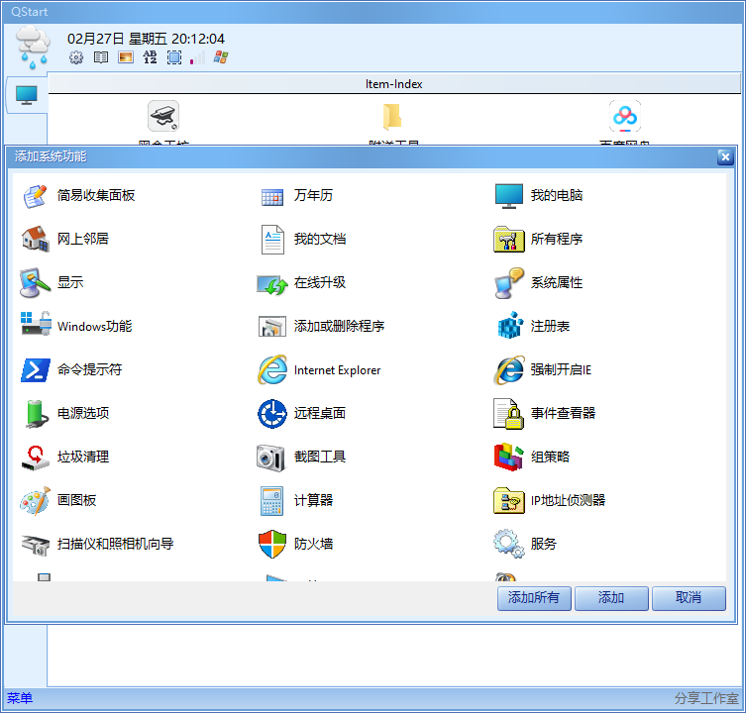This screenshot has height=713, width=746.
Task: Select the 服务 gears icon
Action: tap(508, 544)
